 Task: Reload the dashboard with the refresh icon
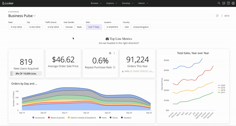(x=217, y=16)
